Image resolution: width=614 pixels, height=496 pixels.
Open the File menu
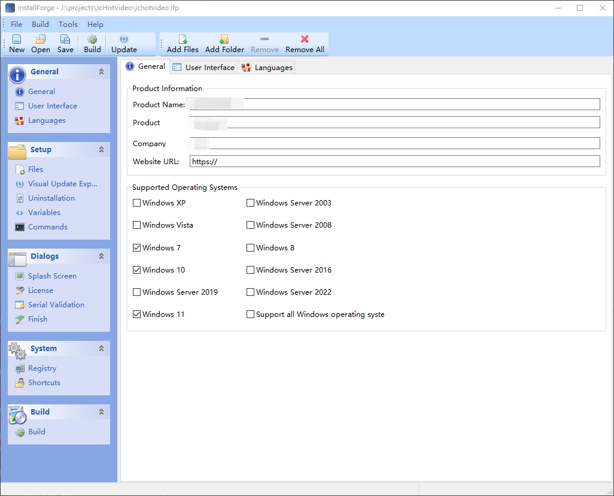tap(16, 25)
